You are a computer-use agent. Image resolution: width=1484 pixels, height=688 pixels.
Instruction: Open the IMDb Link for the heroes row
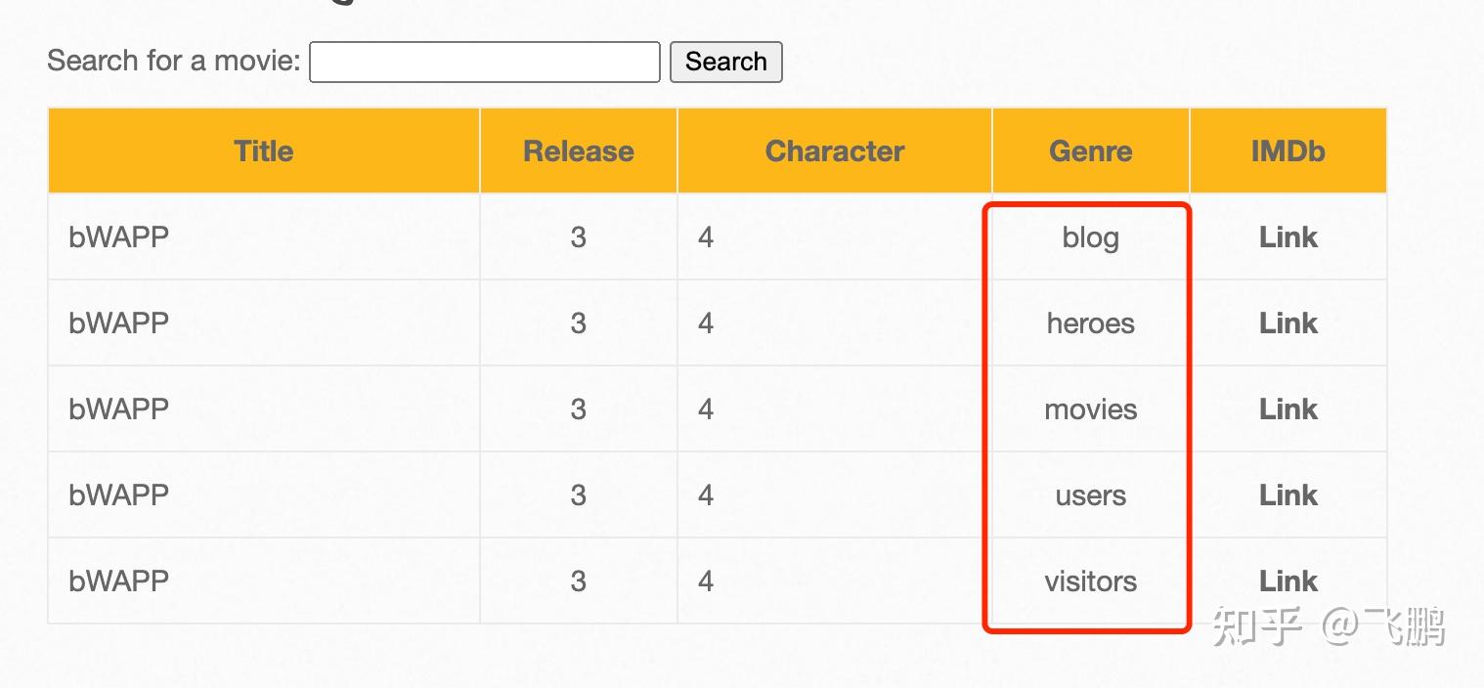[1288, 322]
